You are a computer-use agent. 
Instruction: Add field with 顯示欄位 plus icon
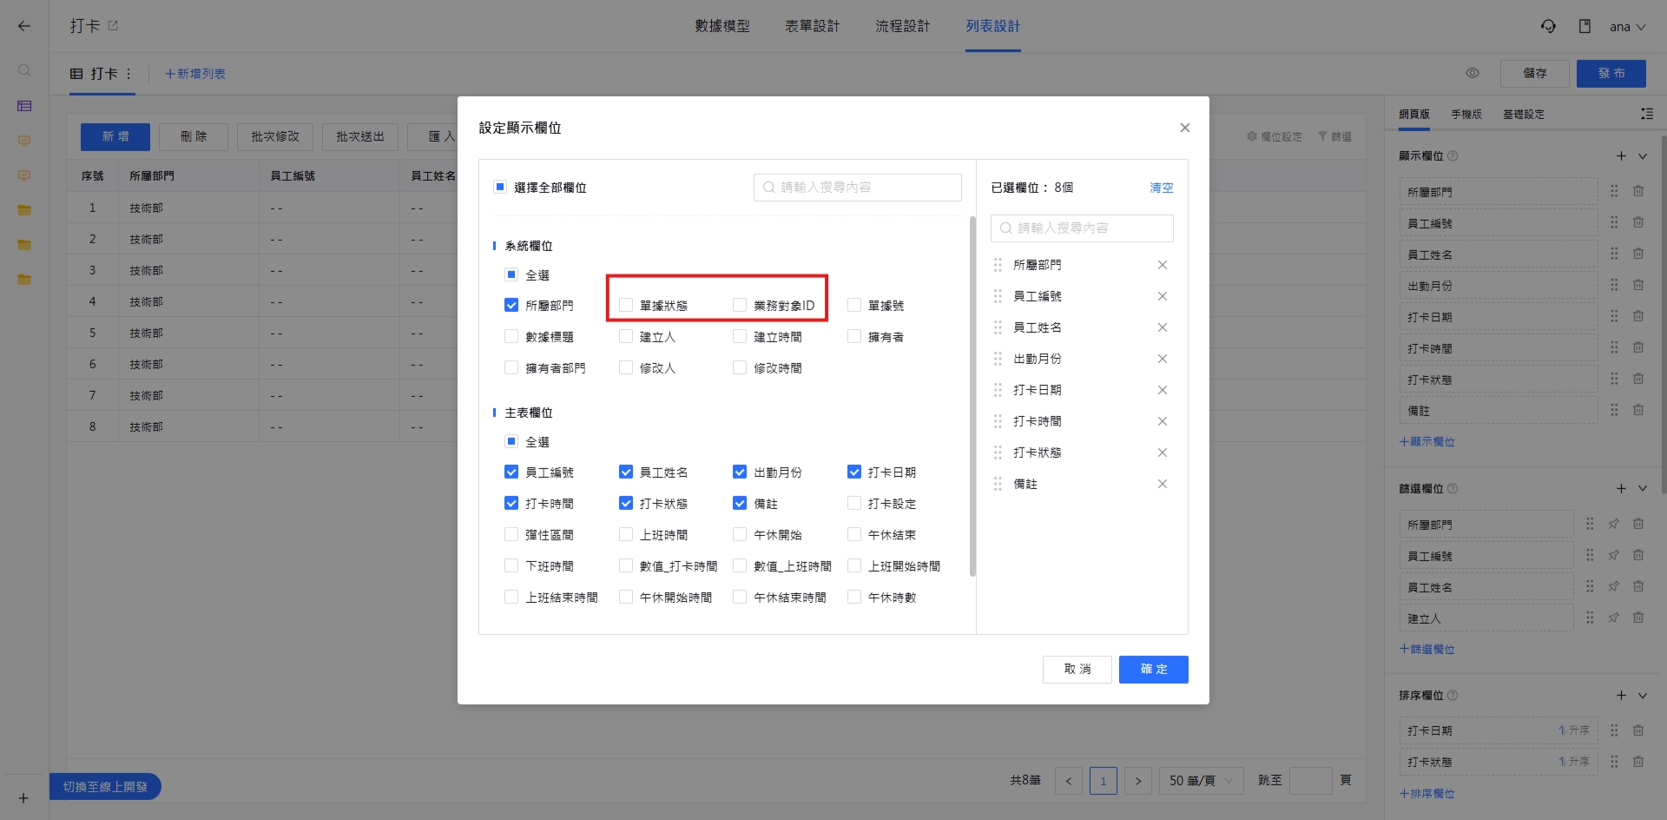pos(1621,155)
